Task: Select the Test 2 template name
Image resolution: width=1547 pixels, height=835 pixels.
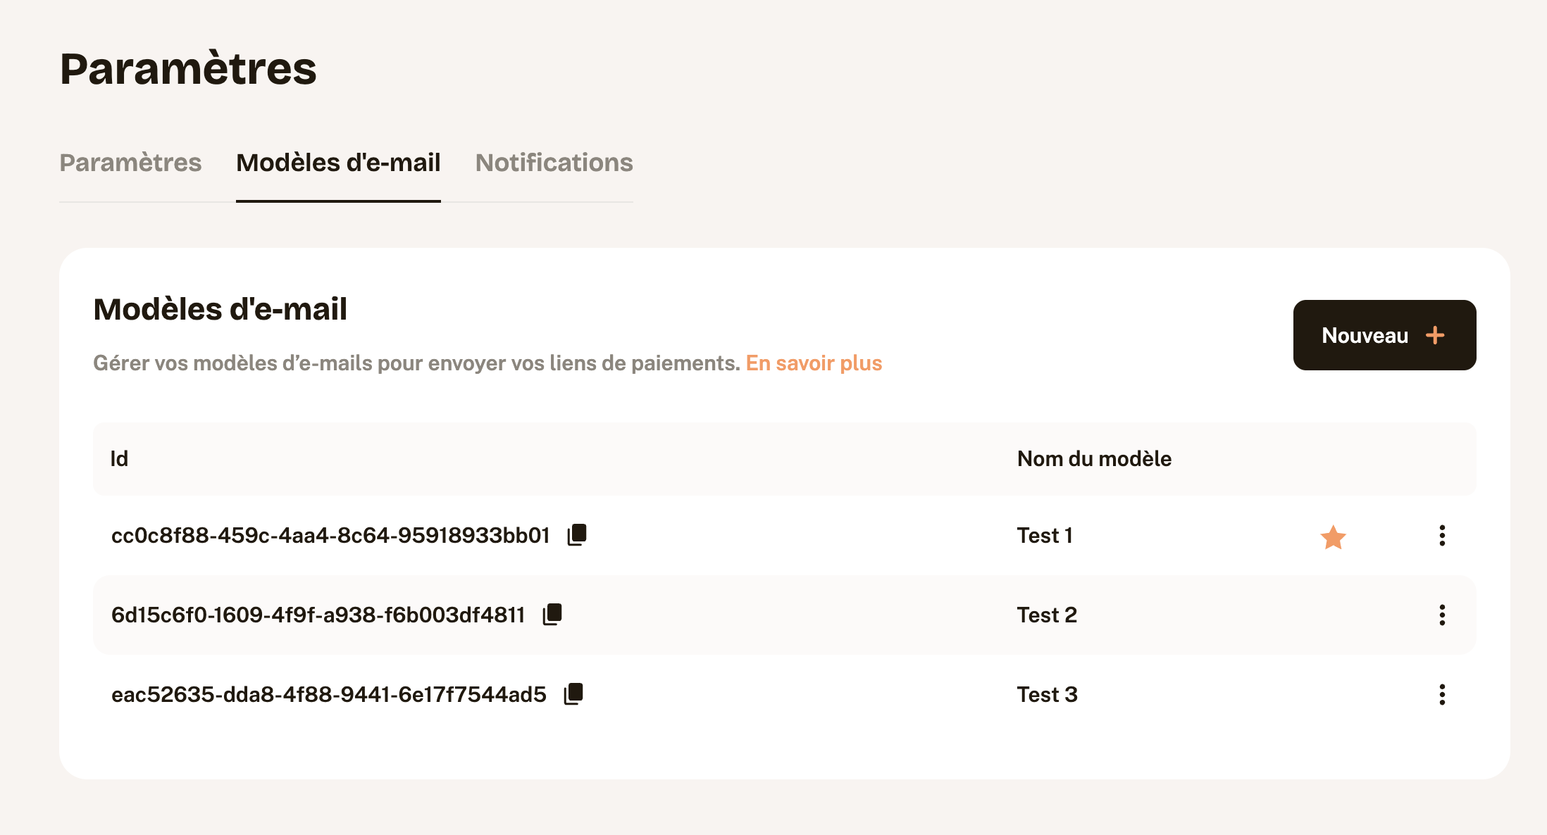Action: [x=1047, y=615]
